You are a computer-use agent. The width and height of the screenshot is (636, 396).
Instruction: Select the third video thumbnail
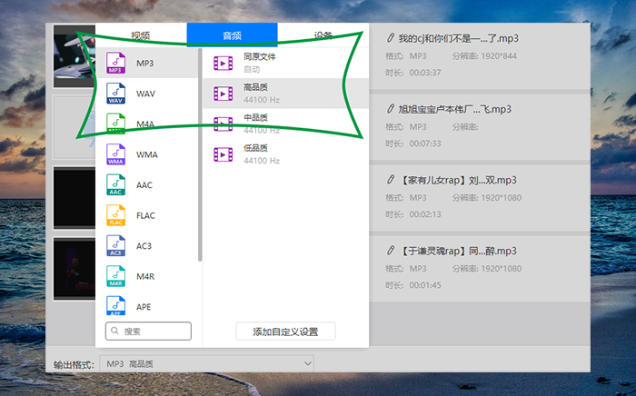[75, 198]
